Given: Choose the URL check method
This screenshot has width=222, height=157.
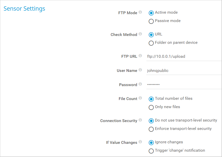Looking at the screenshot, I should pyautogui.click(x=151, y=35).
